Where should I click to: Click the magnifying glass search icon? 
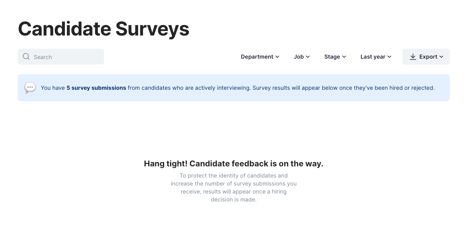pos(26,56)
